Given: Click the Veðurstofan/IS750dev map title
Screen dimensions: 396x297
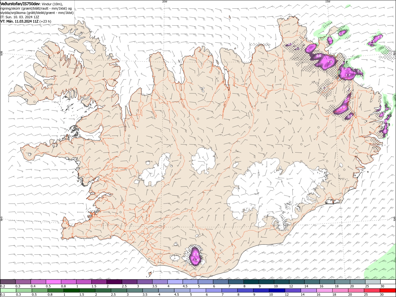Looking at the screenshot, I should point(20,3).
